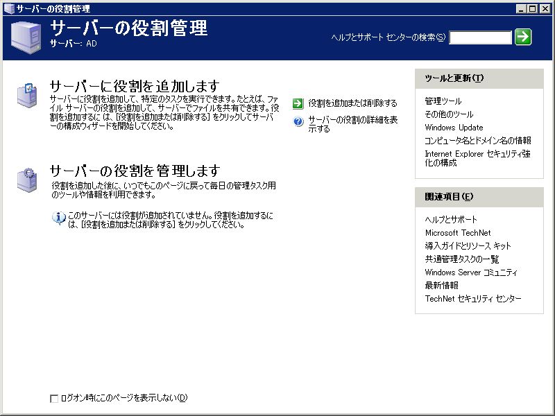Click the green arrow search go button
The height and width of the screenshot is (416, 555).
tap(523, 37)
